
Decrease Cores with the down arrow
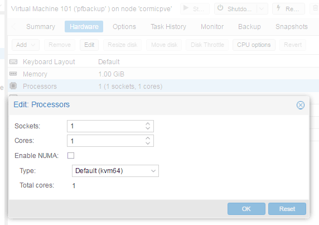(148, 143)
